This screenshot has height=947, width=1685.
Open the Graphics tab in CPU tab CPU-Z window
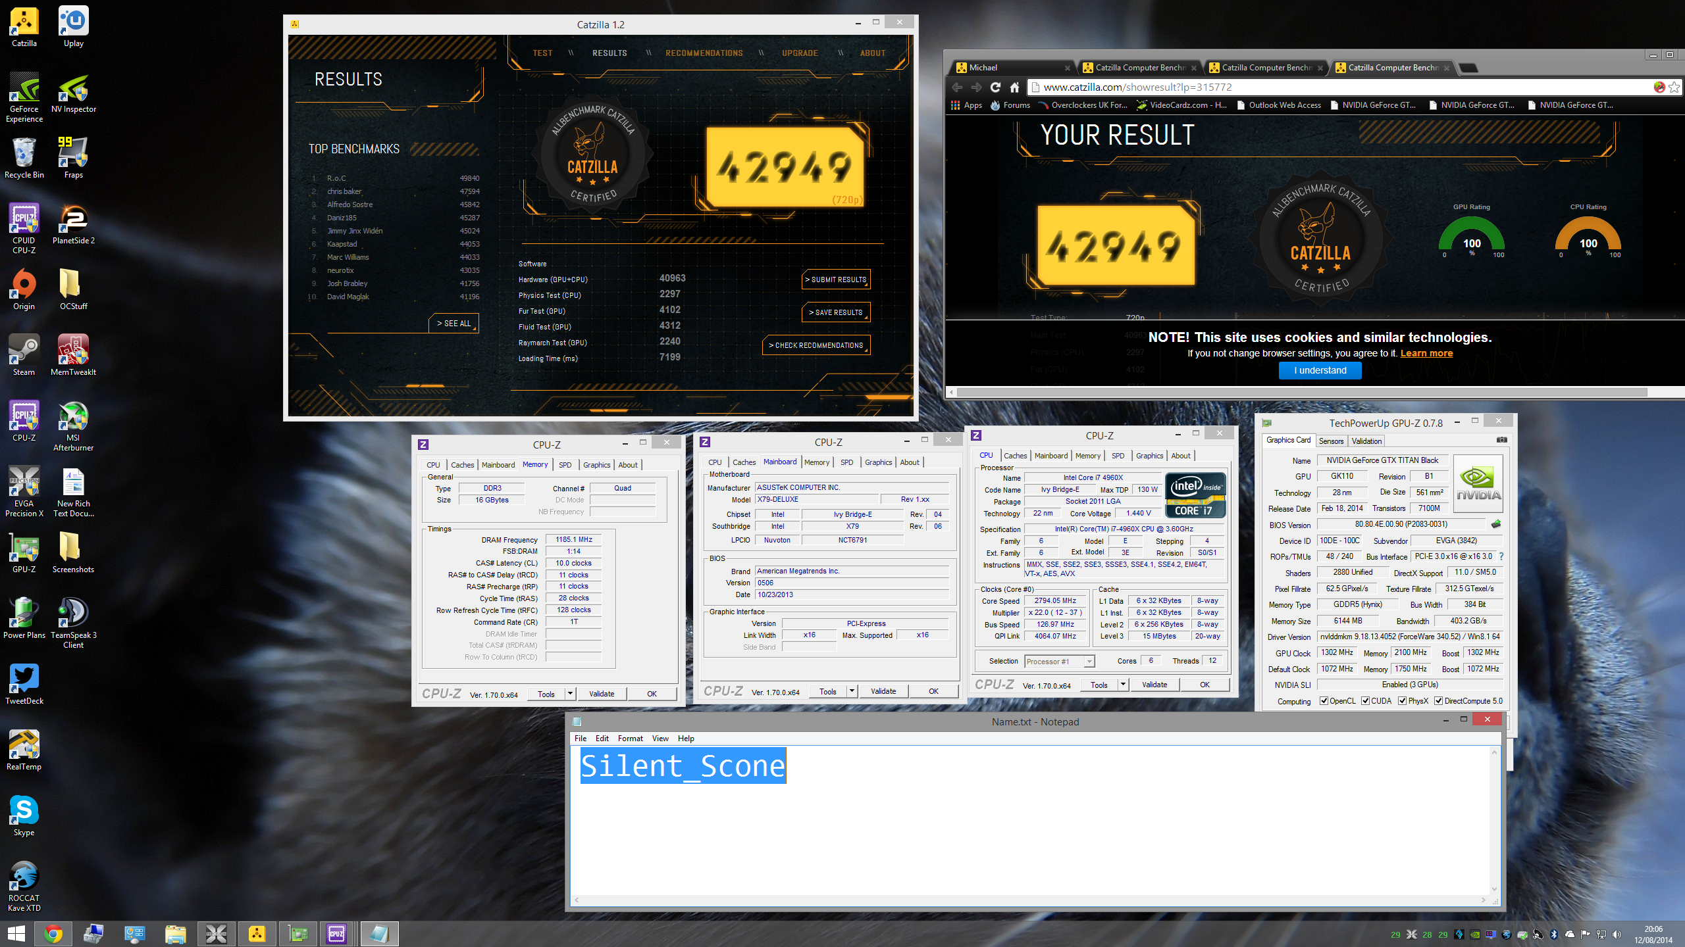(x=1149, y=456)
